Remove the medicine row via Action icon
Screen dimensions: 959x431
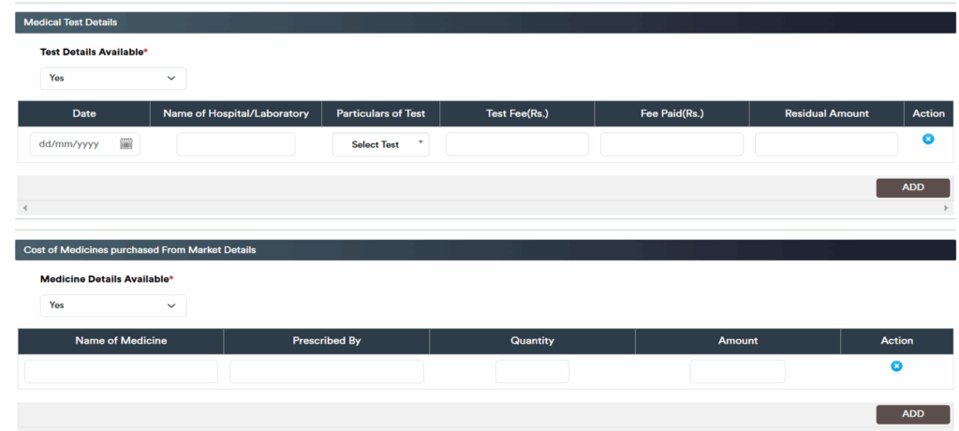(896, 365)
